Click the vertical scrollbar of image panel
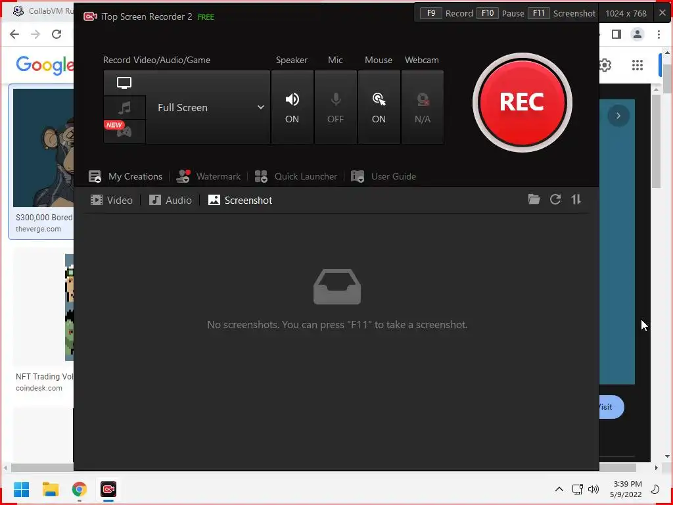 [657, 140]
